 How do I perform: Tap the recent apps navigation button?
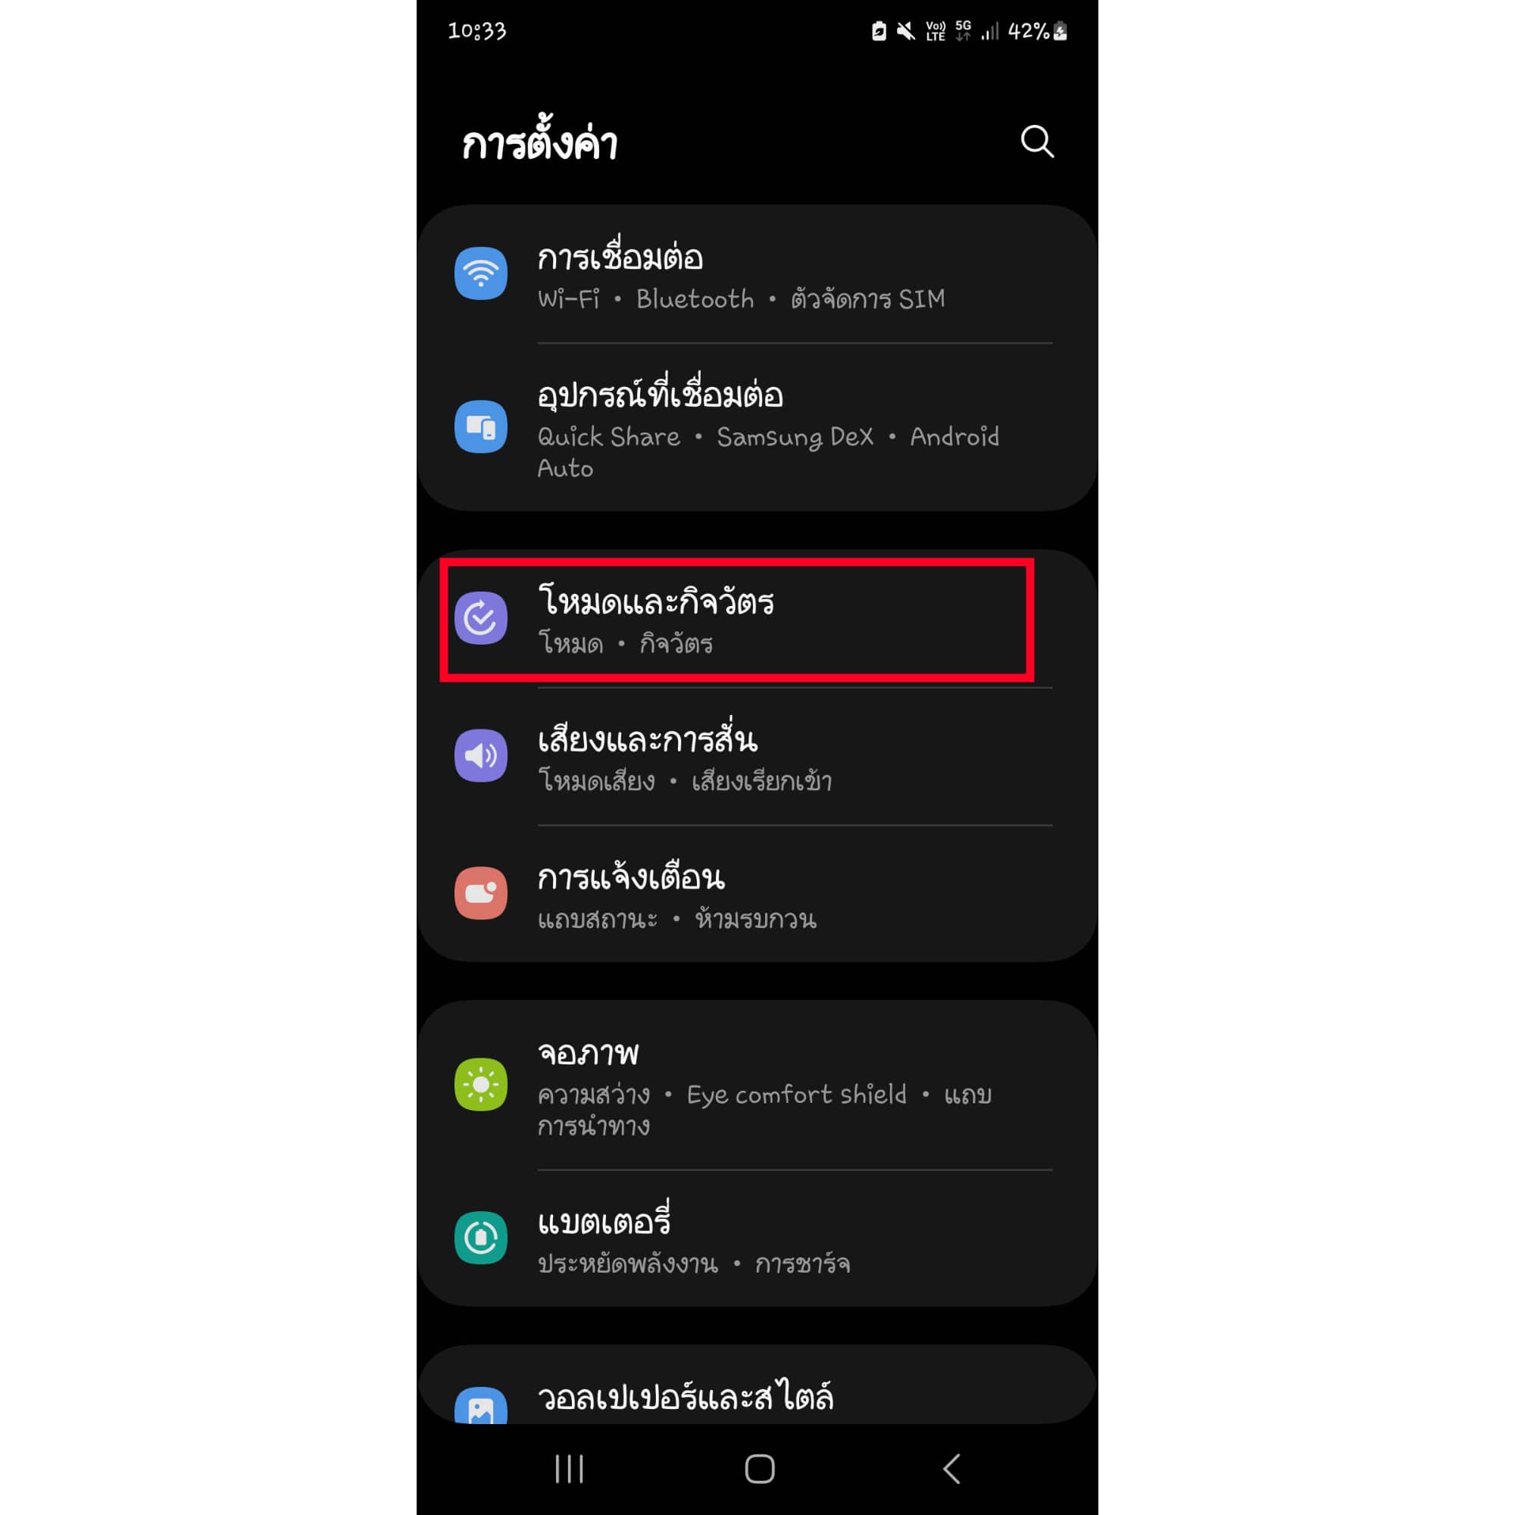(570, 1469)
